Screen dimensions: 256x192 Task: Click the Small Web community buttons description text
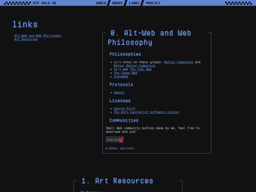[x=153, y=130]
